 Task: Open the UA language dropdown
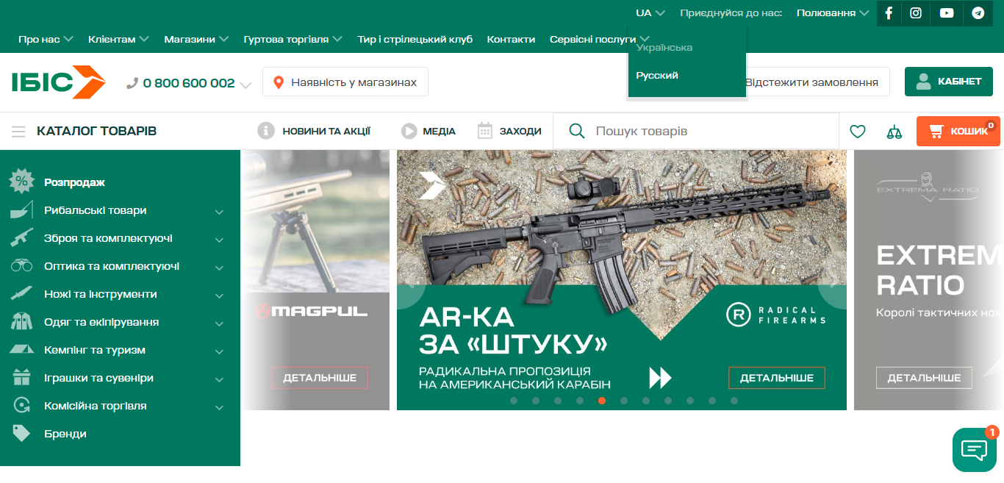650,13
